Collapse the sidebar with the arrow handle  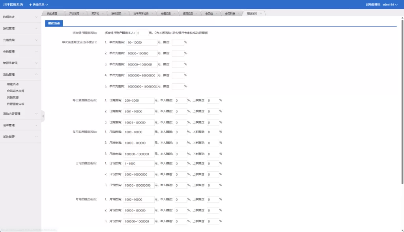[x=43, y=116]
